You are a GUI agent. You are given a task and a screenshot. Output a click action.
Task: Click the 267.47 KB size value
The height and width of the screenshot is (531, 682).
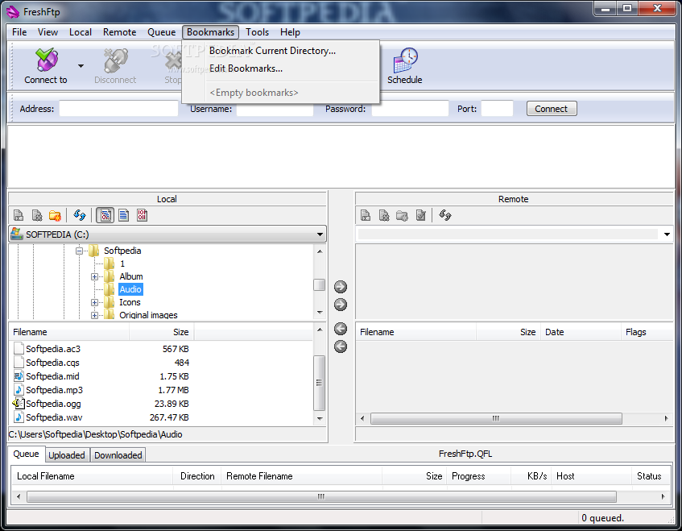click(x=169, y=417)
